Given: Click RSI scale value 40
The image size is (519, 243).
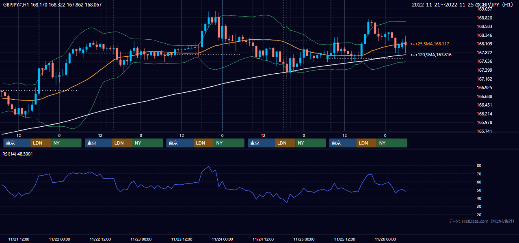Looking at the screenshot, I should (x=479, y=198).
